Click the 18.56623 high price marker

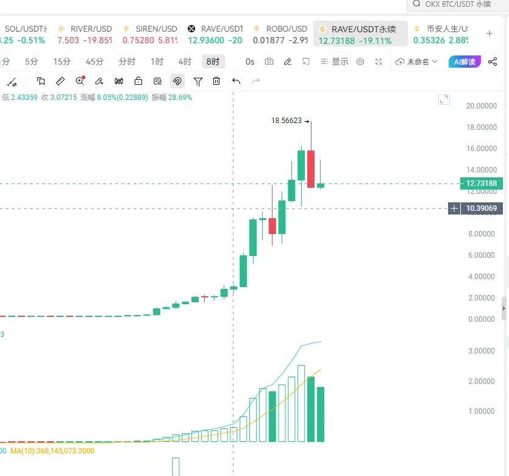[287, 121]
